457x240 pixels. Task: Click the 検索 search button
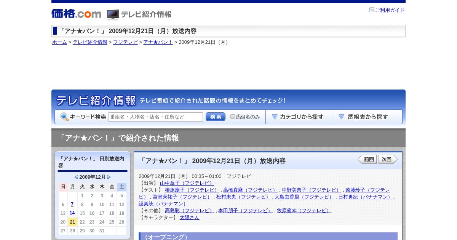pyautogui.click(x=216, y=117)
